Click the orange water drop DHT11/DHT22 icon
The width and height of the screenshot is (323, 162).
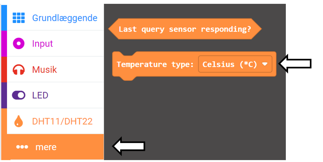tap(19, 121)
